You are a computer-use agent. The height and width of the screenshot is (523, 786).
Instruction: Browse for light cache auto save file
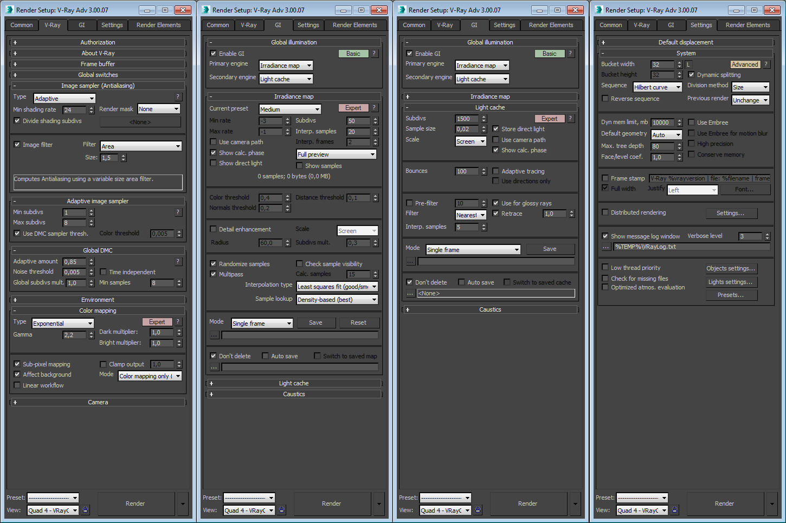coord(410,294)
